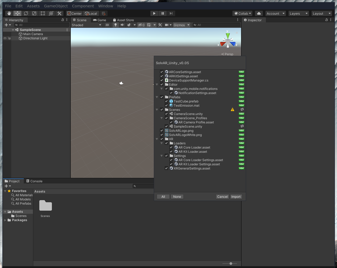Click the None button in import dialog

(x=177, y=197)
